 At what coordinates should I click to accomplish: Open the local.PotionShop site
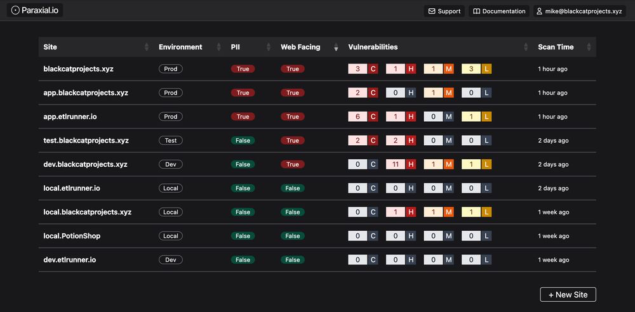[x=72, y=236]
